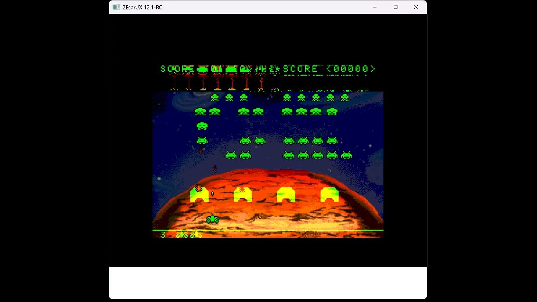Click the lone invader in the third row
537x302 pixels.
tap(202, 126)
